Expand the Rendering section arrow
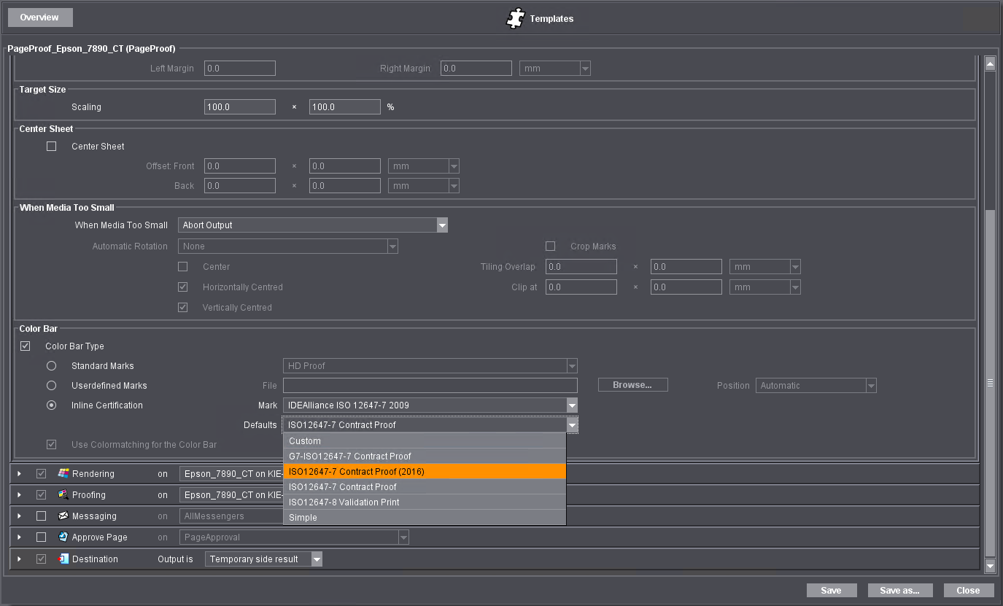The width and height of the screenshot is (1003, 606). click(20, 473)
